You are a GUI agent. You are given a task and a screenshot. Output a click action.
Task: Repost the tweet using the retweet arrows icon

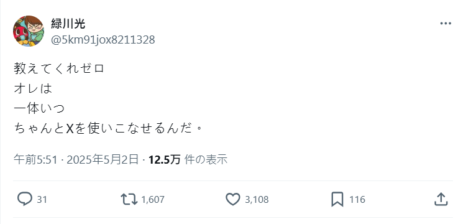coord(129,199)
